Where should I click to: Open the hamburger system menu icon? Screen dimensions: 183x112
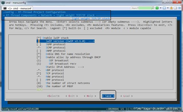click(180, 8)
